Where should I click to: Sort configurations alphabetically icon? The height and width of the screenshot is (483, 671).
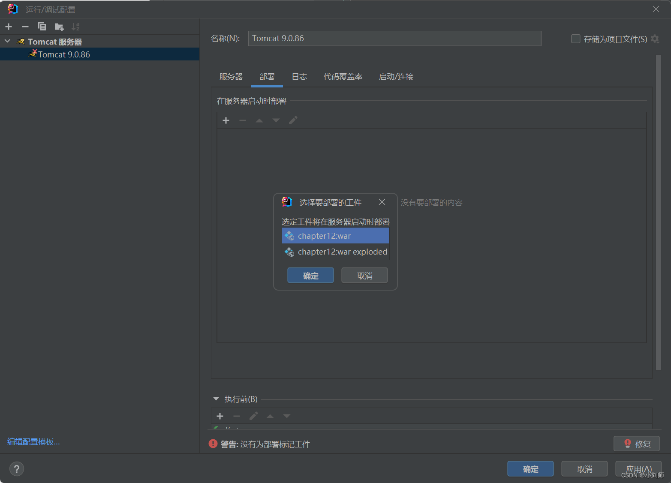[x=75, y=27]
